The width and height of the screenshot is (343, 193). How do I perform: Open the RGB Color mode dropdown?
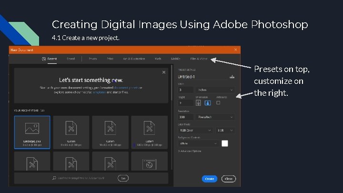(195, 130)
